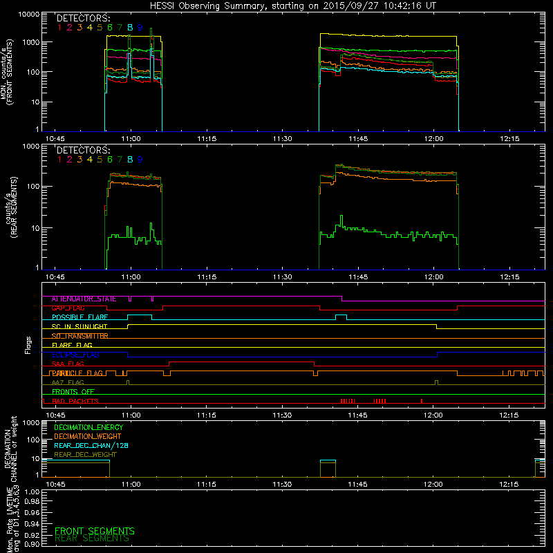Image resolution: width=553 pixels, height=553 pixels.
Task: Click DETECTORS: heading in rear segments panel
Action: pyautogui.click(x=84, y=150)
